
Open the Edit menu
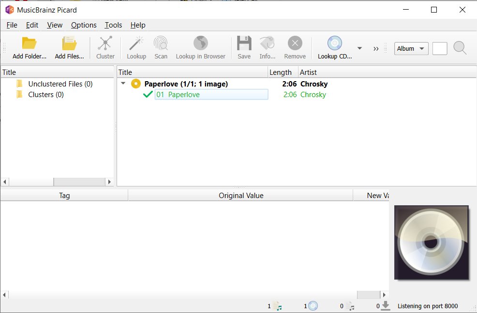click(32, 25)
